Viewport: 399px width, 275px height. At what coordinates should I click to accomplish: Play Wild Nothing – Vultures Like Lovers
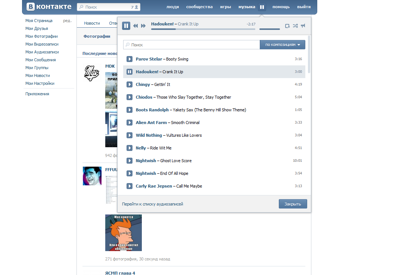130,136
